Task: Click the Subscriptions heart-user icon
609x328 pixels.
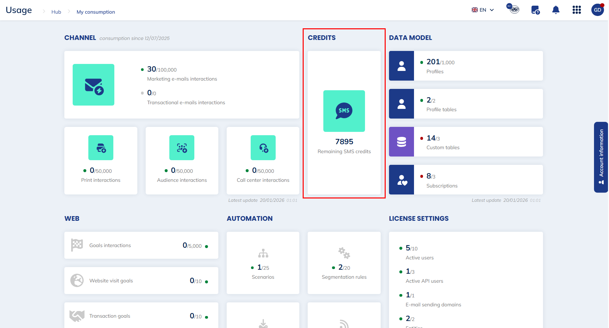Action: [x=401, y=180]
